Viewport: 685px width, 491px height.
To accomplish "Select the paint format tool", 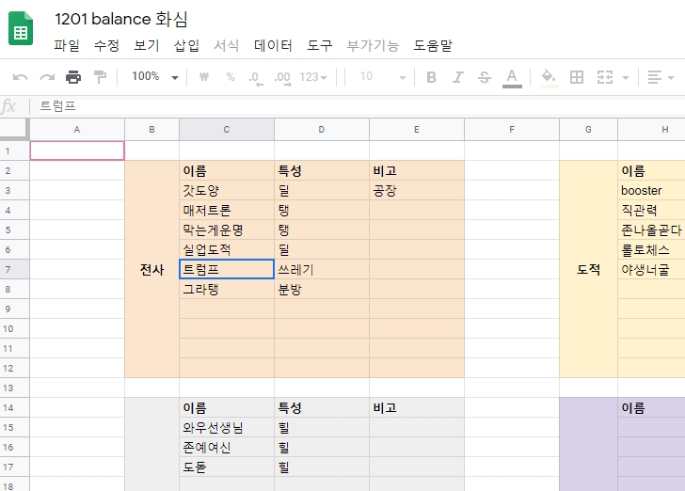I will click(100, 77).
